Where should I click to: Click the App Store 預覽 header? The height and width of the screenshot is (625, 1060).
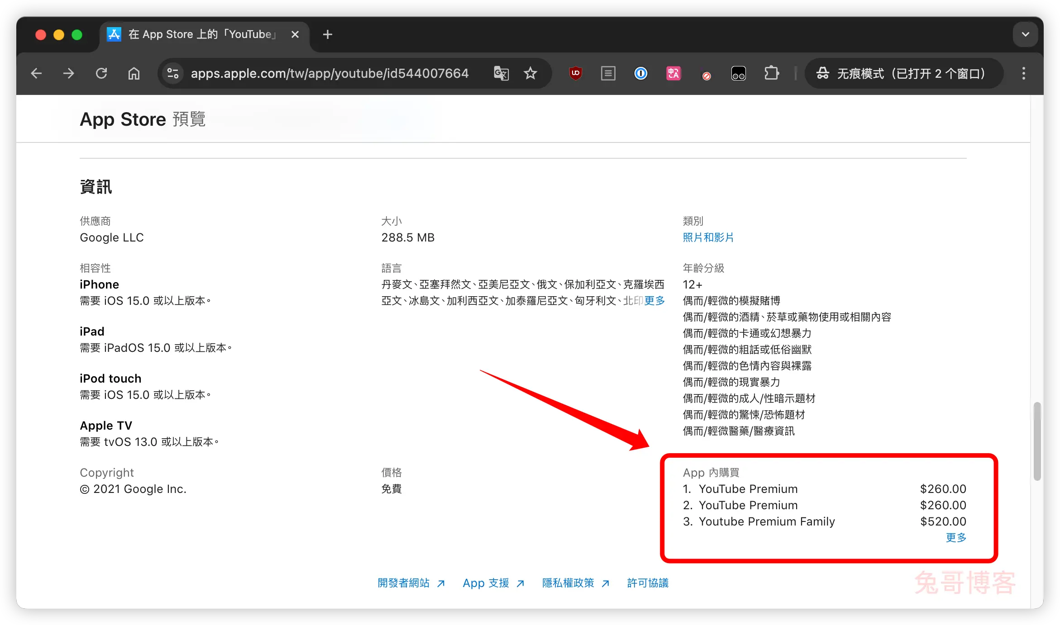coord(143,119)
